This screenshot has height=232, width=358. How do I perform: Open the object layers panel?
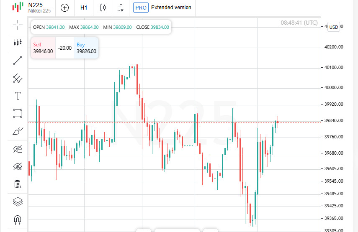[18, 201]
